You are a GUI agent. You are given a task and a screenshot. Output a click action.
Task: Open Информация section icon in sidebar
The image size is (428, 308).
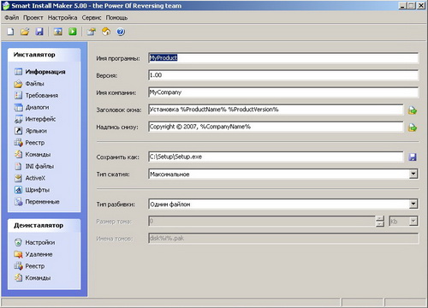[x=18, y=72]
